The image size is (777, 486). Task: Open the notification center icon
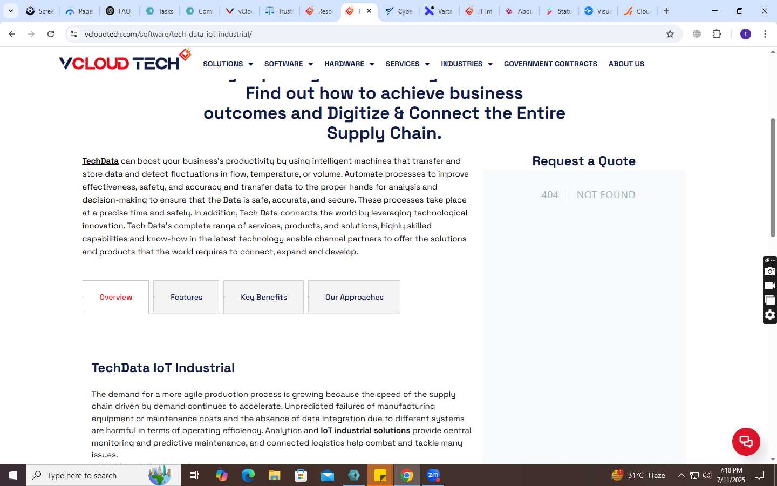pyautogui.click(x=759, y=475)
